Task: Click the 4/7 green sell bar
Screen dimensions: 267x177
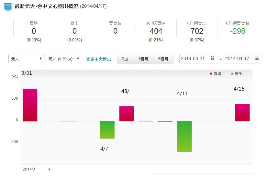Action: pyautogui.click(x=107, y=130)
